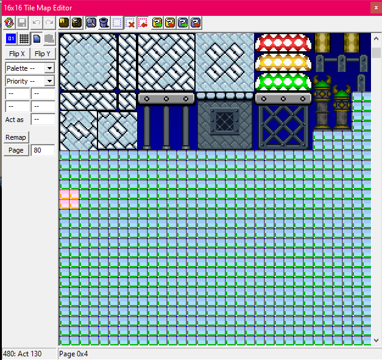Viewport: 382px width, 360px height.
Task: Click the Act as input field
Action: pos(43,120)
